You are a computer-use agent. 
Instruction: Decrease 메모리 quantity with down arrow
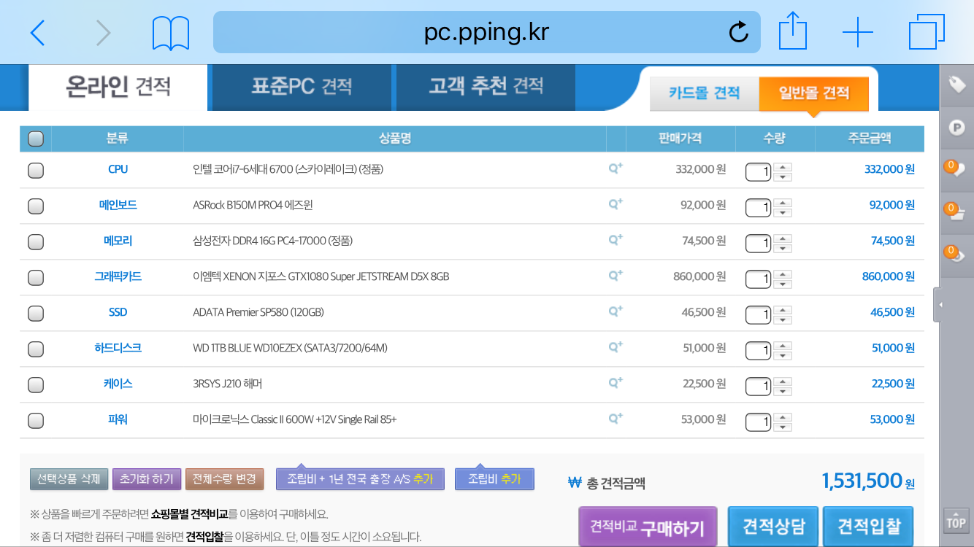click(783, 248)
